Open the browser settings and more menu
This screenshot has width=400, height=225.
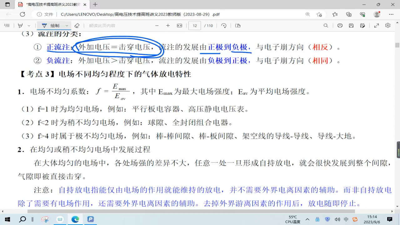(391, 14)
